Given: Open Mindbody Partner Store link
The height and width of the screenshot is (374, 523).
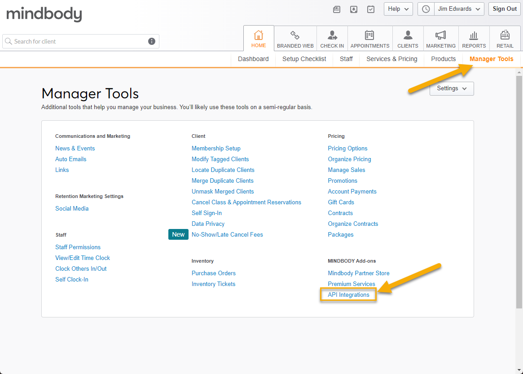Looking at the screenshot, I should point(359,273).
